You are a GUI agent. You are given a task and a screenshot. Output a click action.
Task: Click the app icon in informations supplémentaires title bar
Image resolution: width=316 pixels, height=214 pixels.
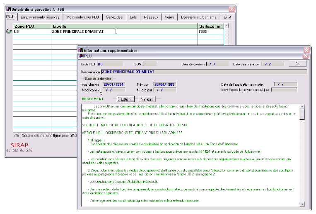pos(81,50)
